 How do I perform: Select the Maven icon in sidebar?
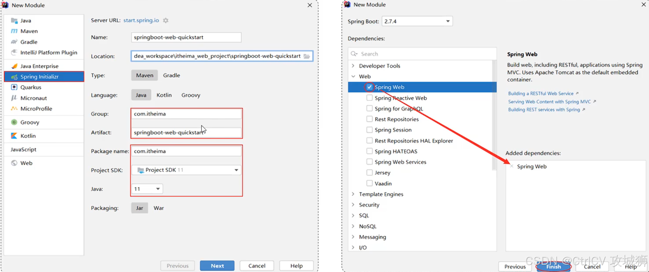[x=14, y=31]
